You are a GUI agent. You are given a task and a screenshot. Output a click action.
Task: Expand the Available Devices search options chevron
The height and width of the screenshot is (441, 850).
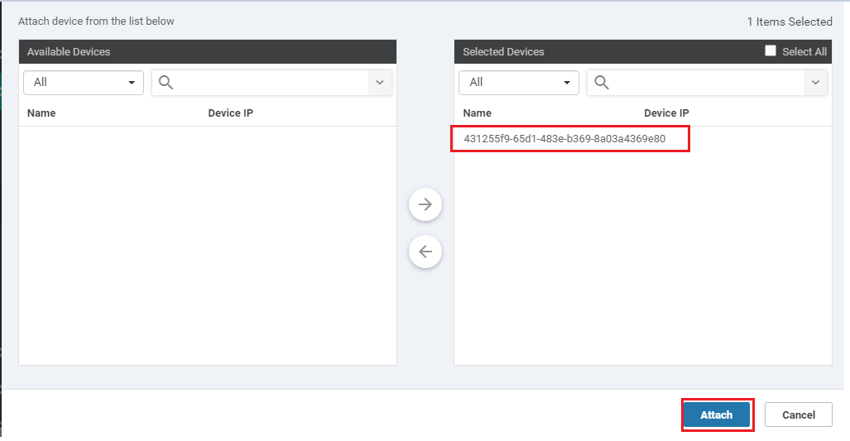379,83
